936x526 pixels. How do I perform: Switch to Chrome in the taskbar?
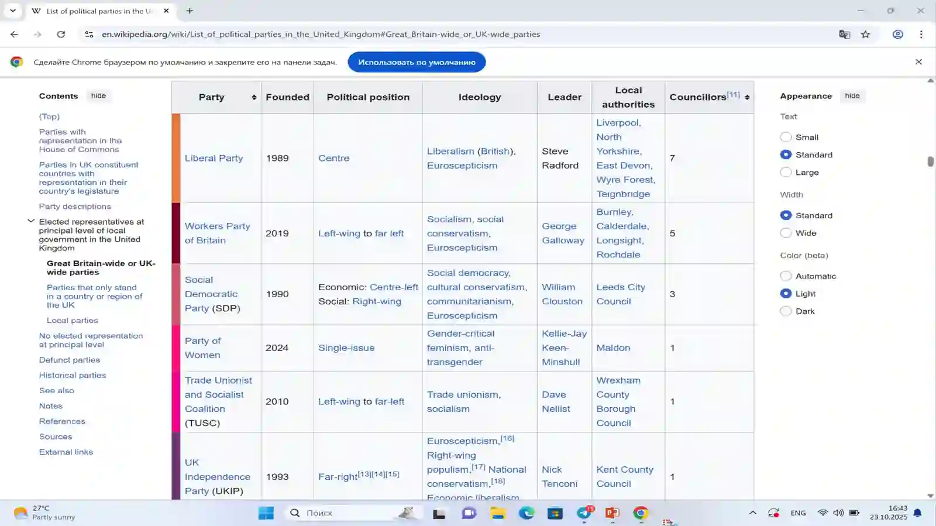tap(641, 513)
